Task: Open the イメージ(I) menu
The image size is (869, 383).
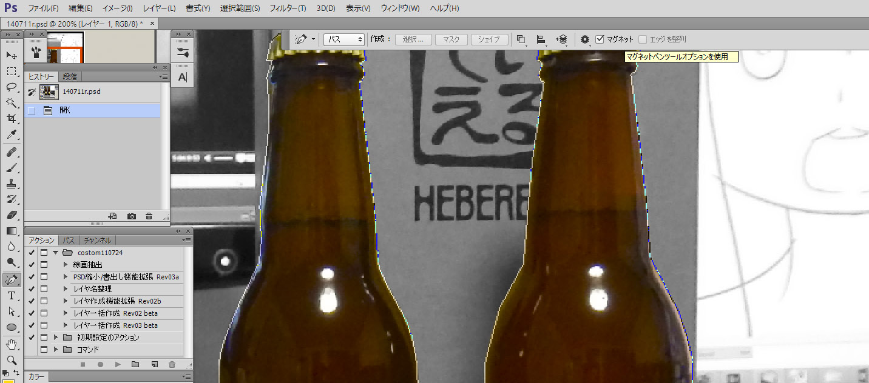Action: coord(117,8)
